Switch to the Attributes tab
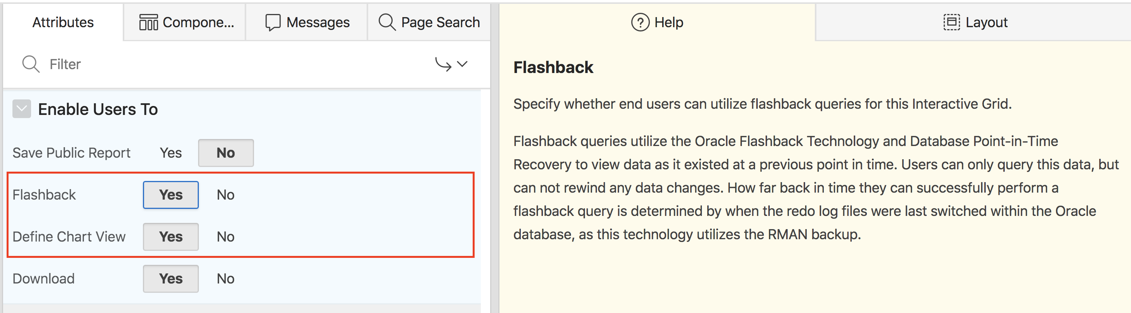This screenshot has height=313, width=1131. point(63,23)
